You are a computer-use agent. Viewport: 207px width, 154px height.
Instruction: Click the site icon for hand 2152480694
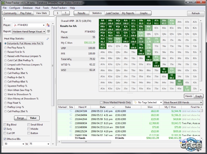click(x=71, y=127)
